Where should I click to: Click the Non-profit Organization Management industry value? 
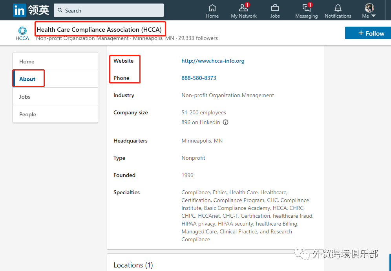tap(228, 95)
